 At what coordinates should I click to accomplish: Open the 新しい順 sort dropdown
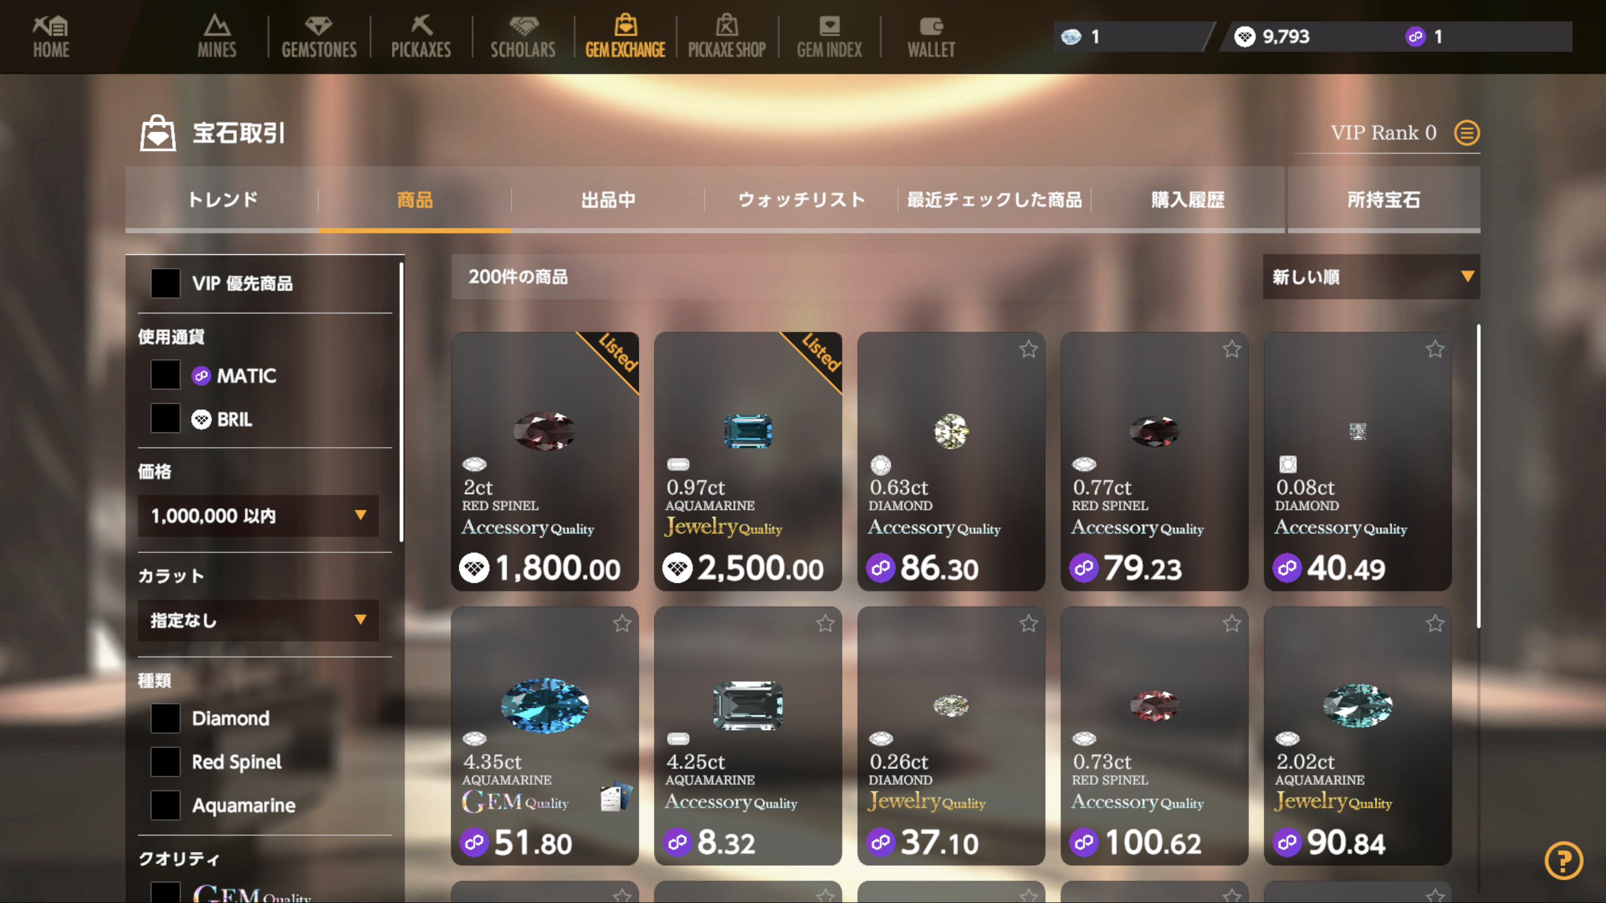(1371, 276)
